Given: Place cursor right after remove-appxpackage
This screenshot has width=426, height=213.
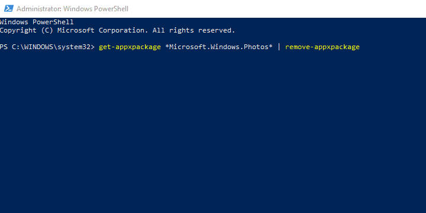Looking at the screenshot, I should (361, 47).
